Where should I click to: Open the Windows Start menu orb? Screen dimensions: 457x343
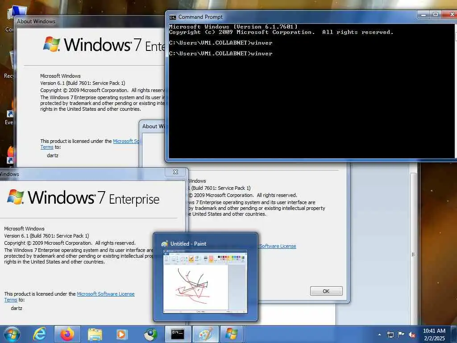12,334
